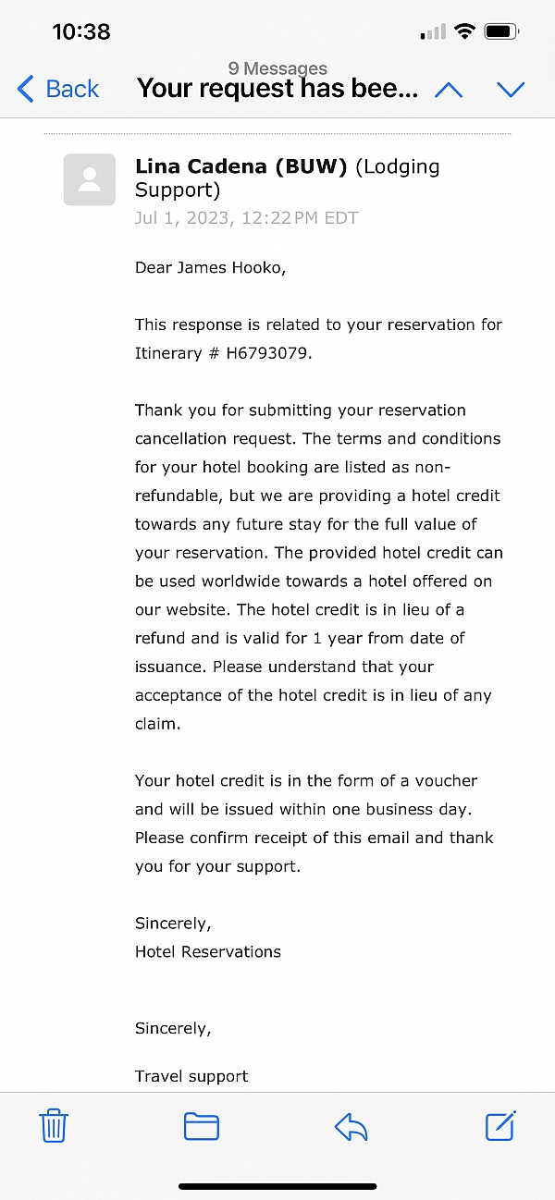The width and height of the screenshot is (555, 1200).
Task: Tap the cellular signal bars
Action: click(x=432, y=33)
